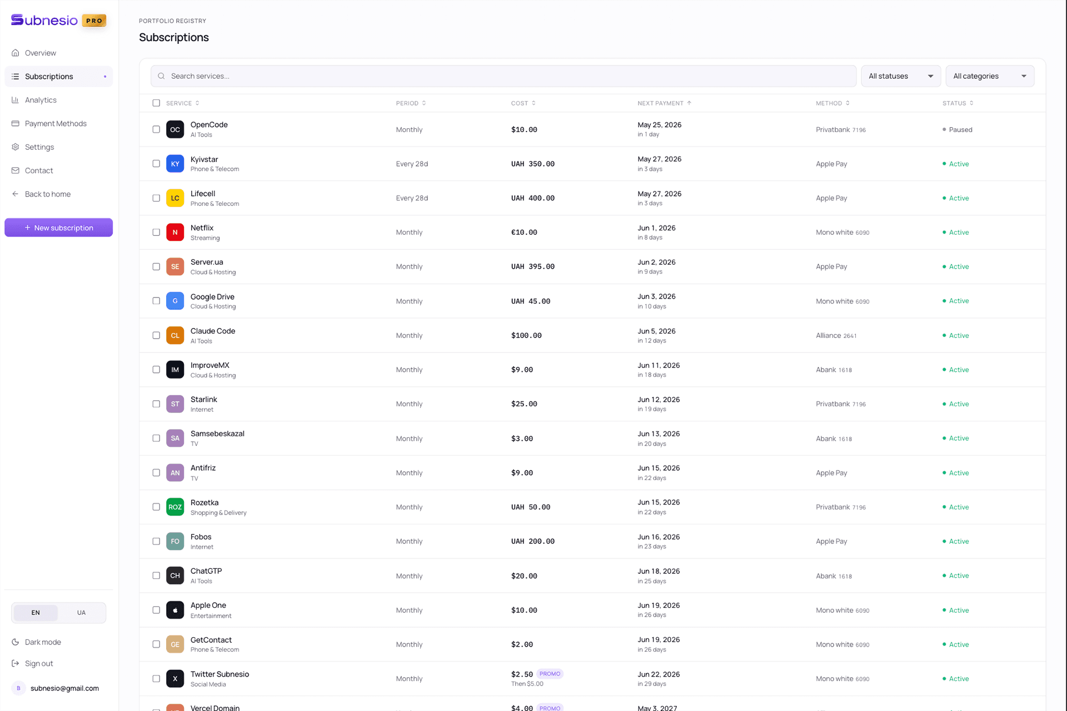This screenshot has width=1067, height=711.
Task: Check the Antifriz row checkbox
Action: 156,473
